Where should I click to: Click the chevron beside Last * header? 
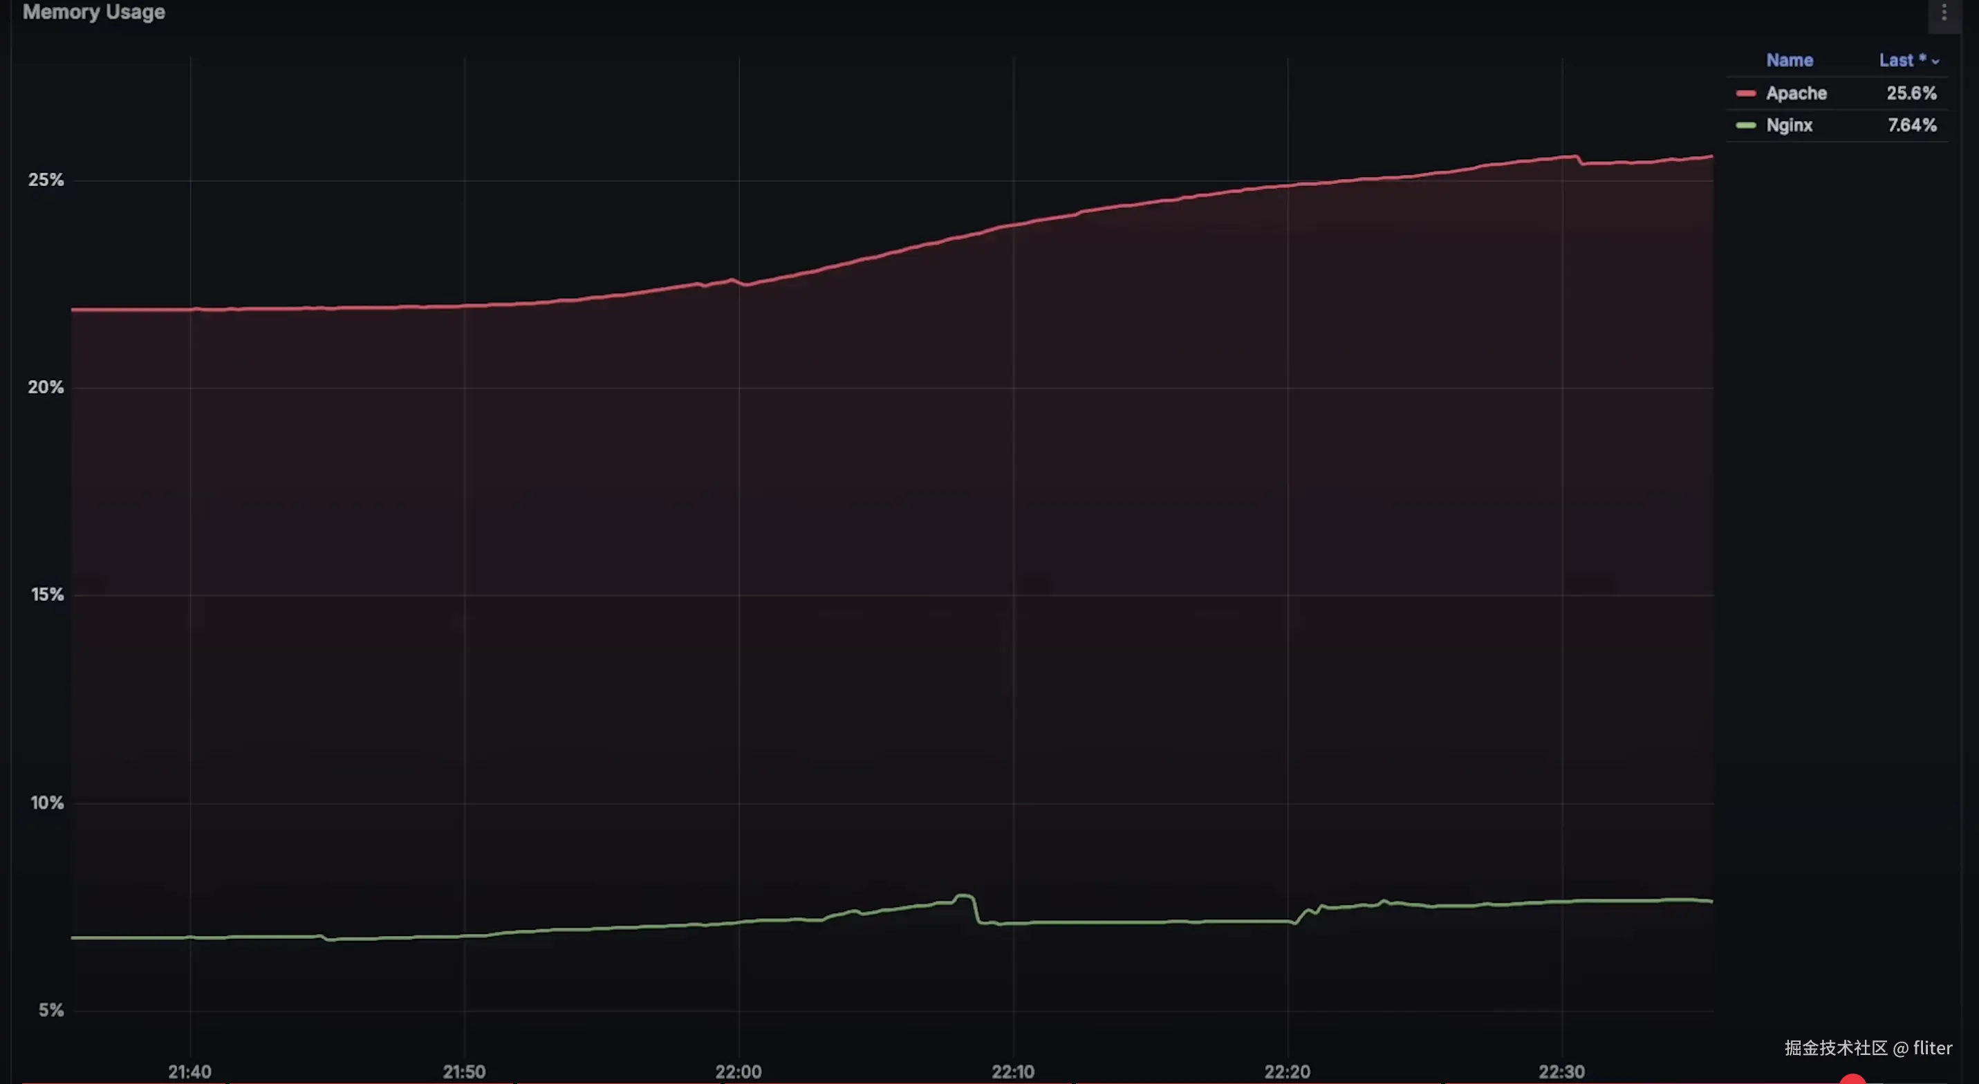pos(1935,61)
